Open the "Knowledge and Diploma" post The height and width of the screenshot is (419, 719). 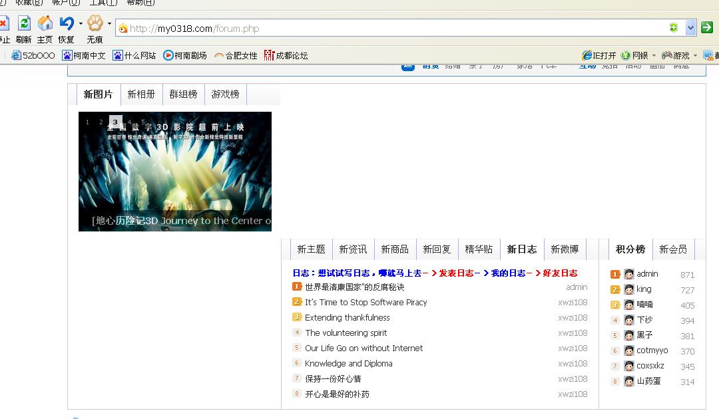coord(349,364)
